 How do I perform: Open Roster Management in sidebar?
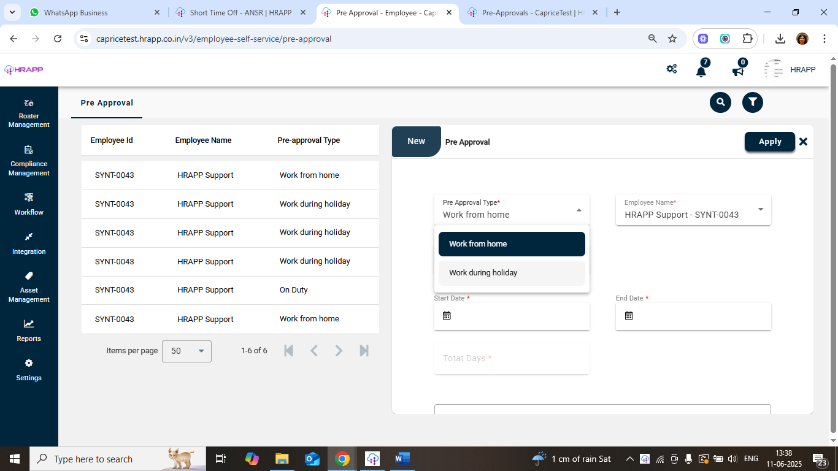29,113
